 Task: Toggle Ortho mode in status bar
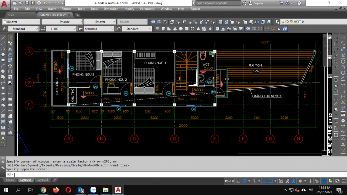(238, 181)
